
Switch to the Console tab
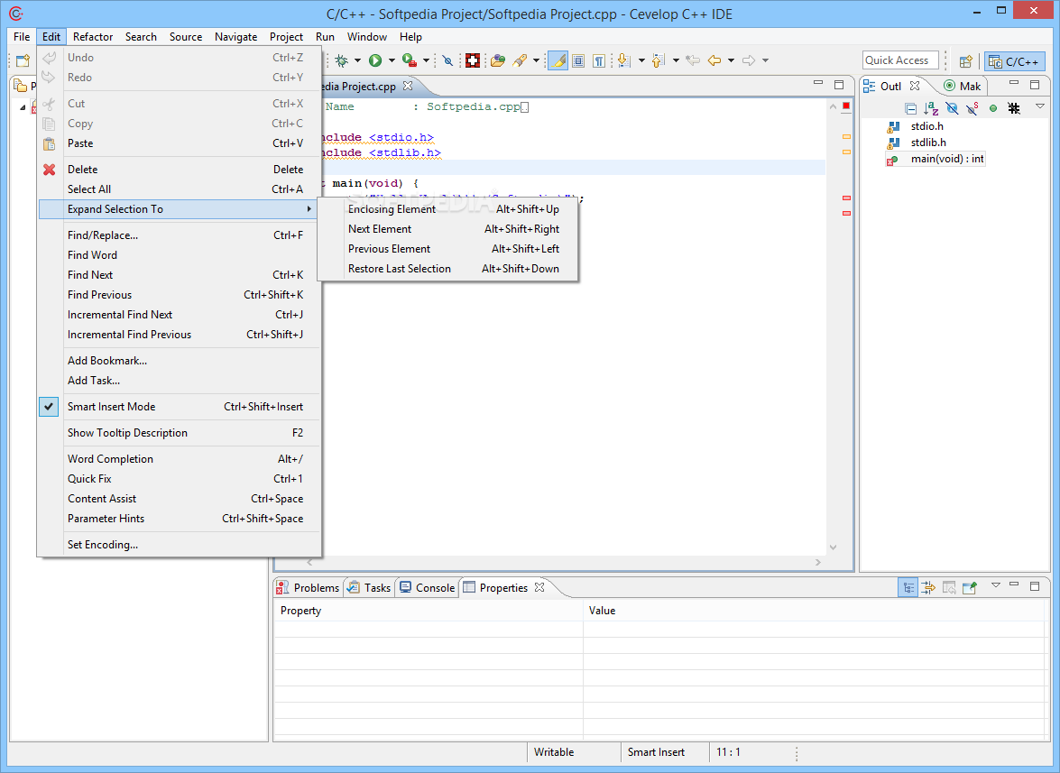click(428, 588)
